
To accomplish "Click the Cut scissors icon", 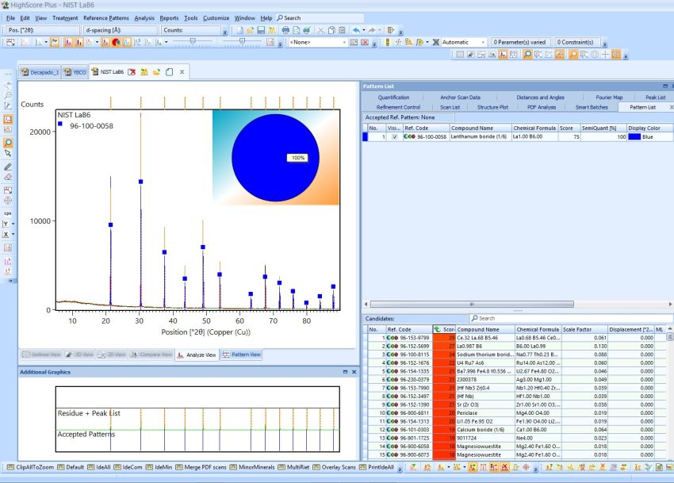I will pos(320,30).
